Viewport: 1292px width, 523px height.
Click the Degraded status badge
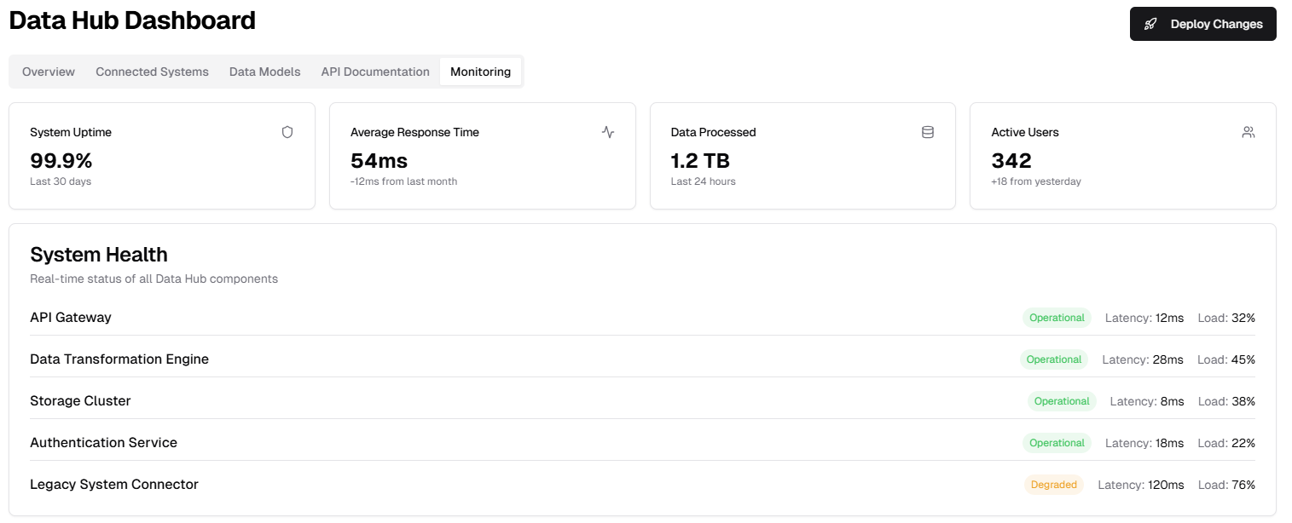click(1054, 485)
